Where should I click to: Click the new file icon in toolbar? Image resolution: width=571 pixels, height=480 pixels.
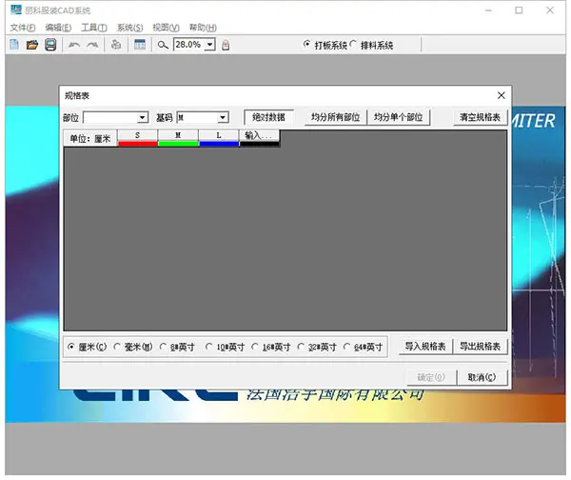pos(14,45)
